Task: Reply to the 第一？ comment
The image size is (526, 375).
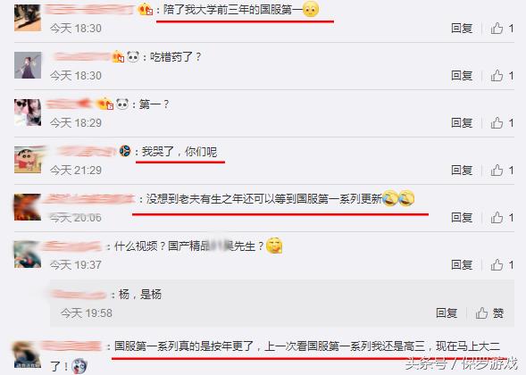Action: pos(462,123)
